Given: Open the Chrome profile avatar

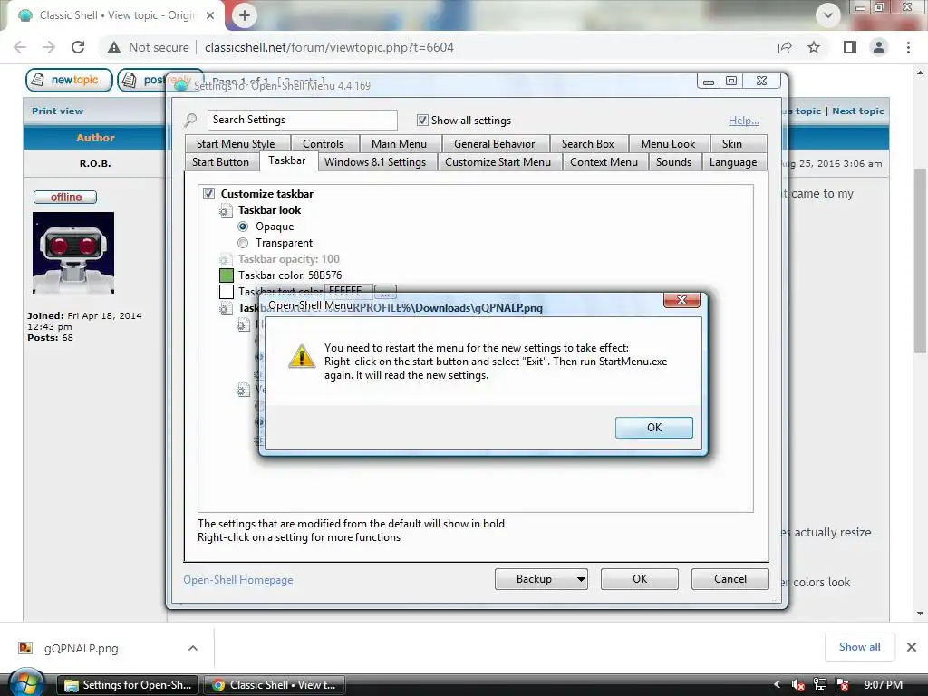Looking at the screenshot, I should pos(879,47).
